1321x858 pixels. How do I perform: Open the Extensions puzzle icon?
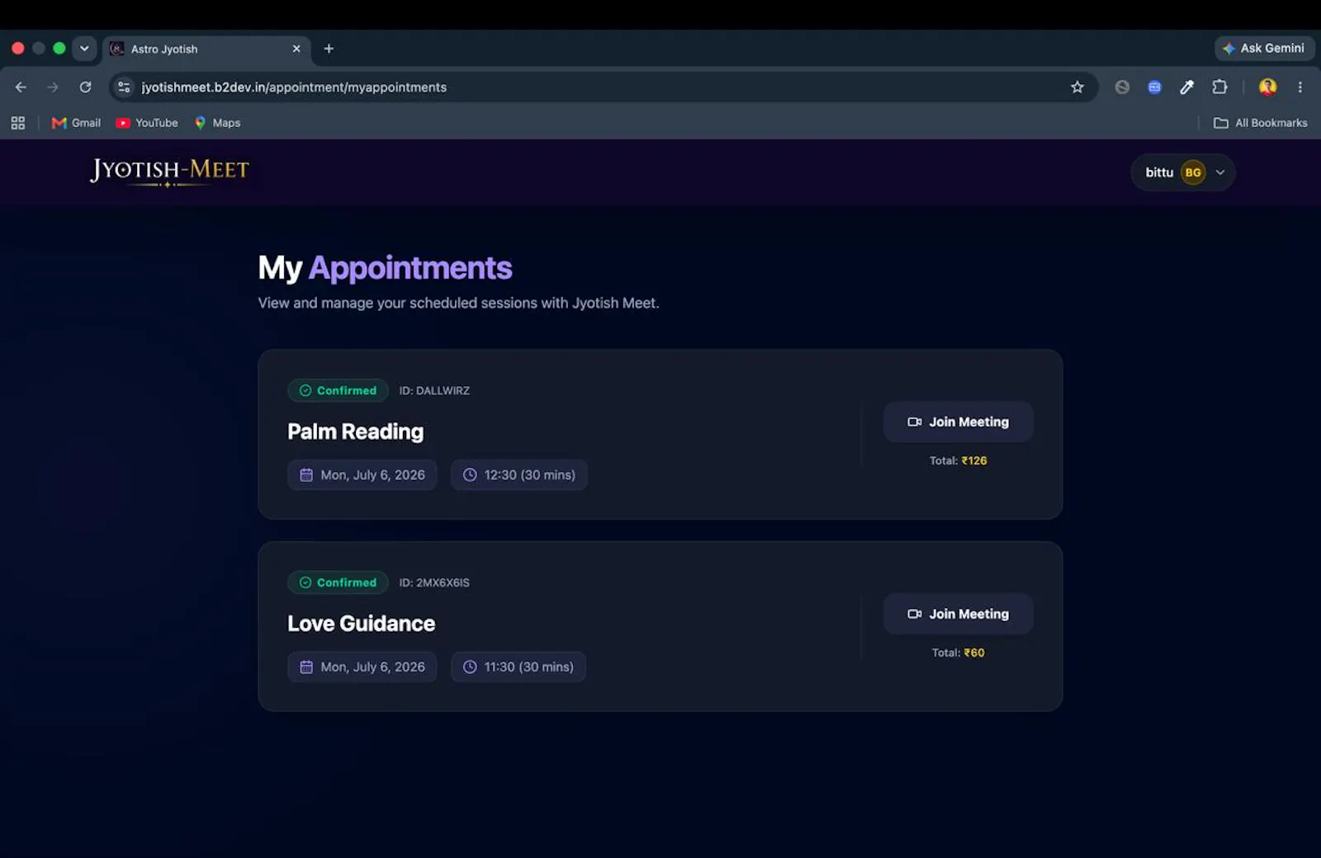[x=1219, y=87]
